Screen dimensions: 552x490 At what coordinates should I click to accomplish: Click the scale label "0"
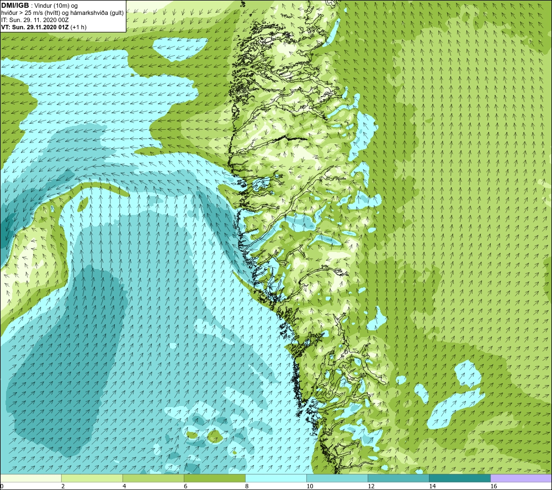pyautogui.click(x=2, y=487)
